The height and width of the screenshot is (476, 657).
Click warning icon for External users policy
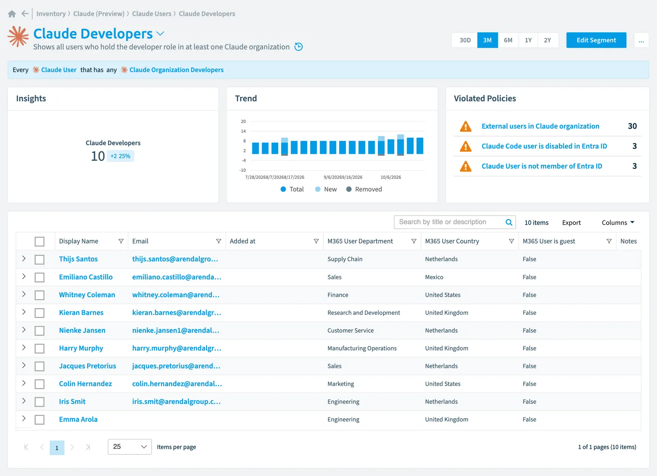pyautogui.click(x=466, y=126)
